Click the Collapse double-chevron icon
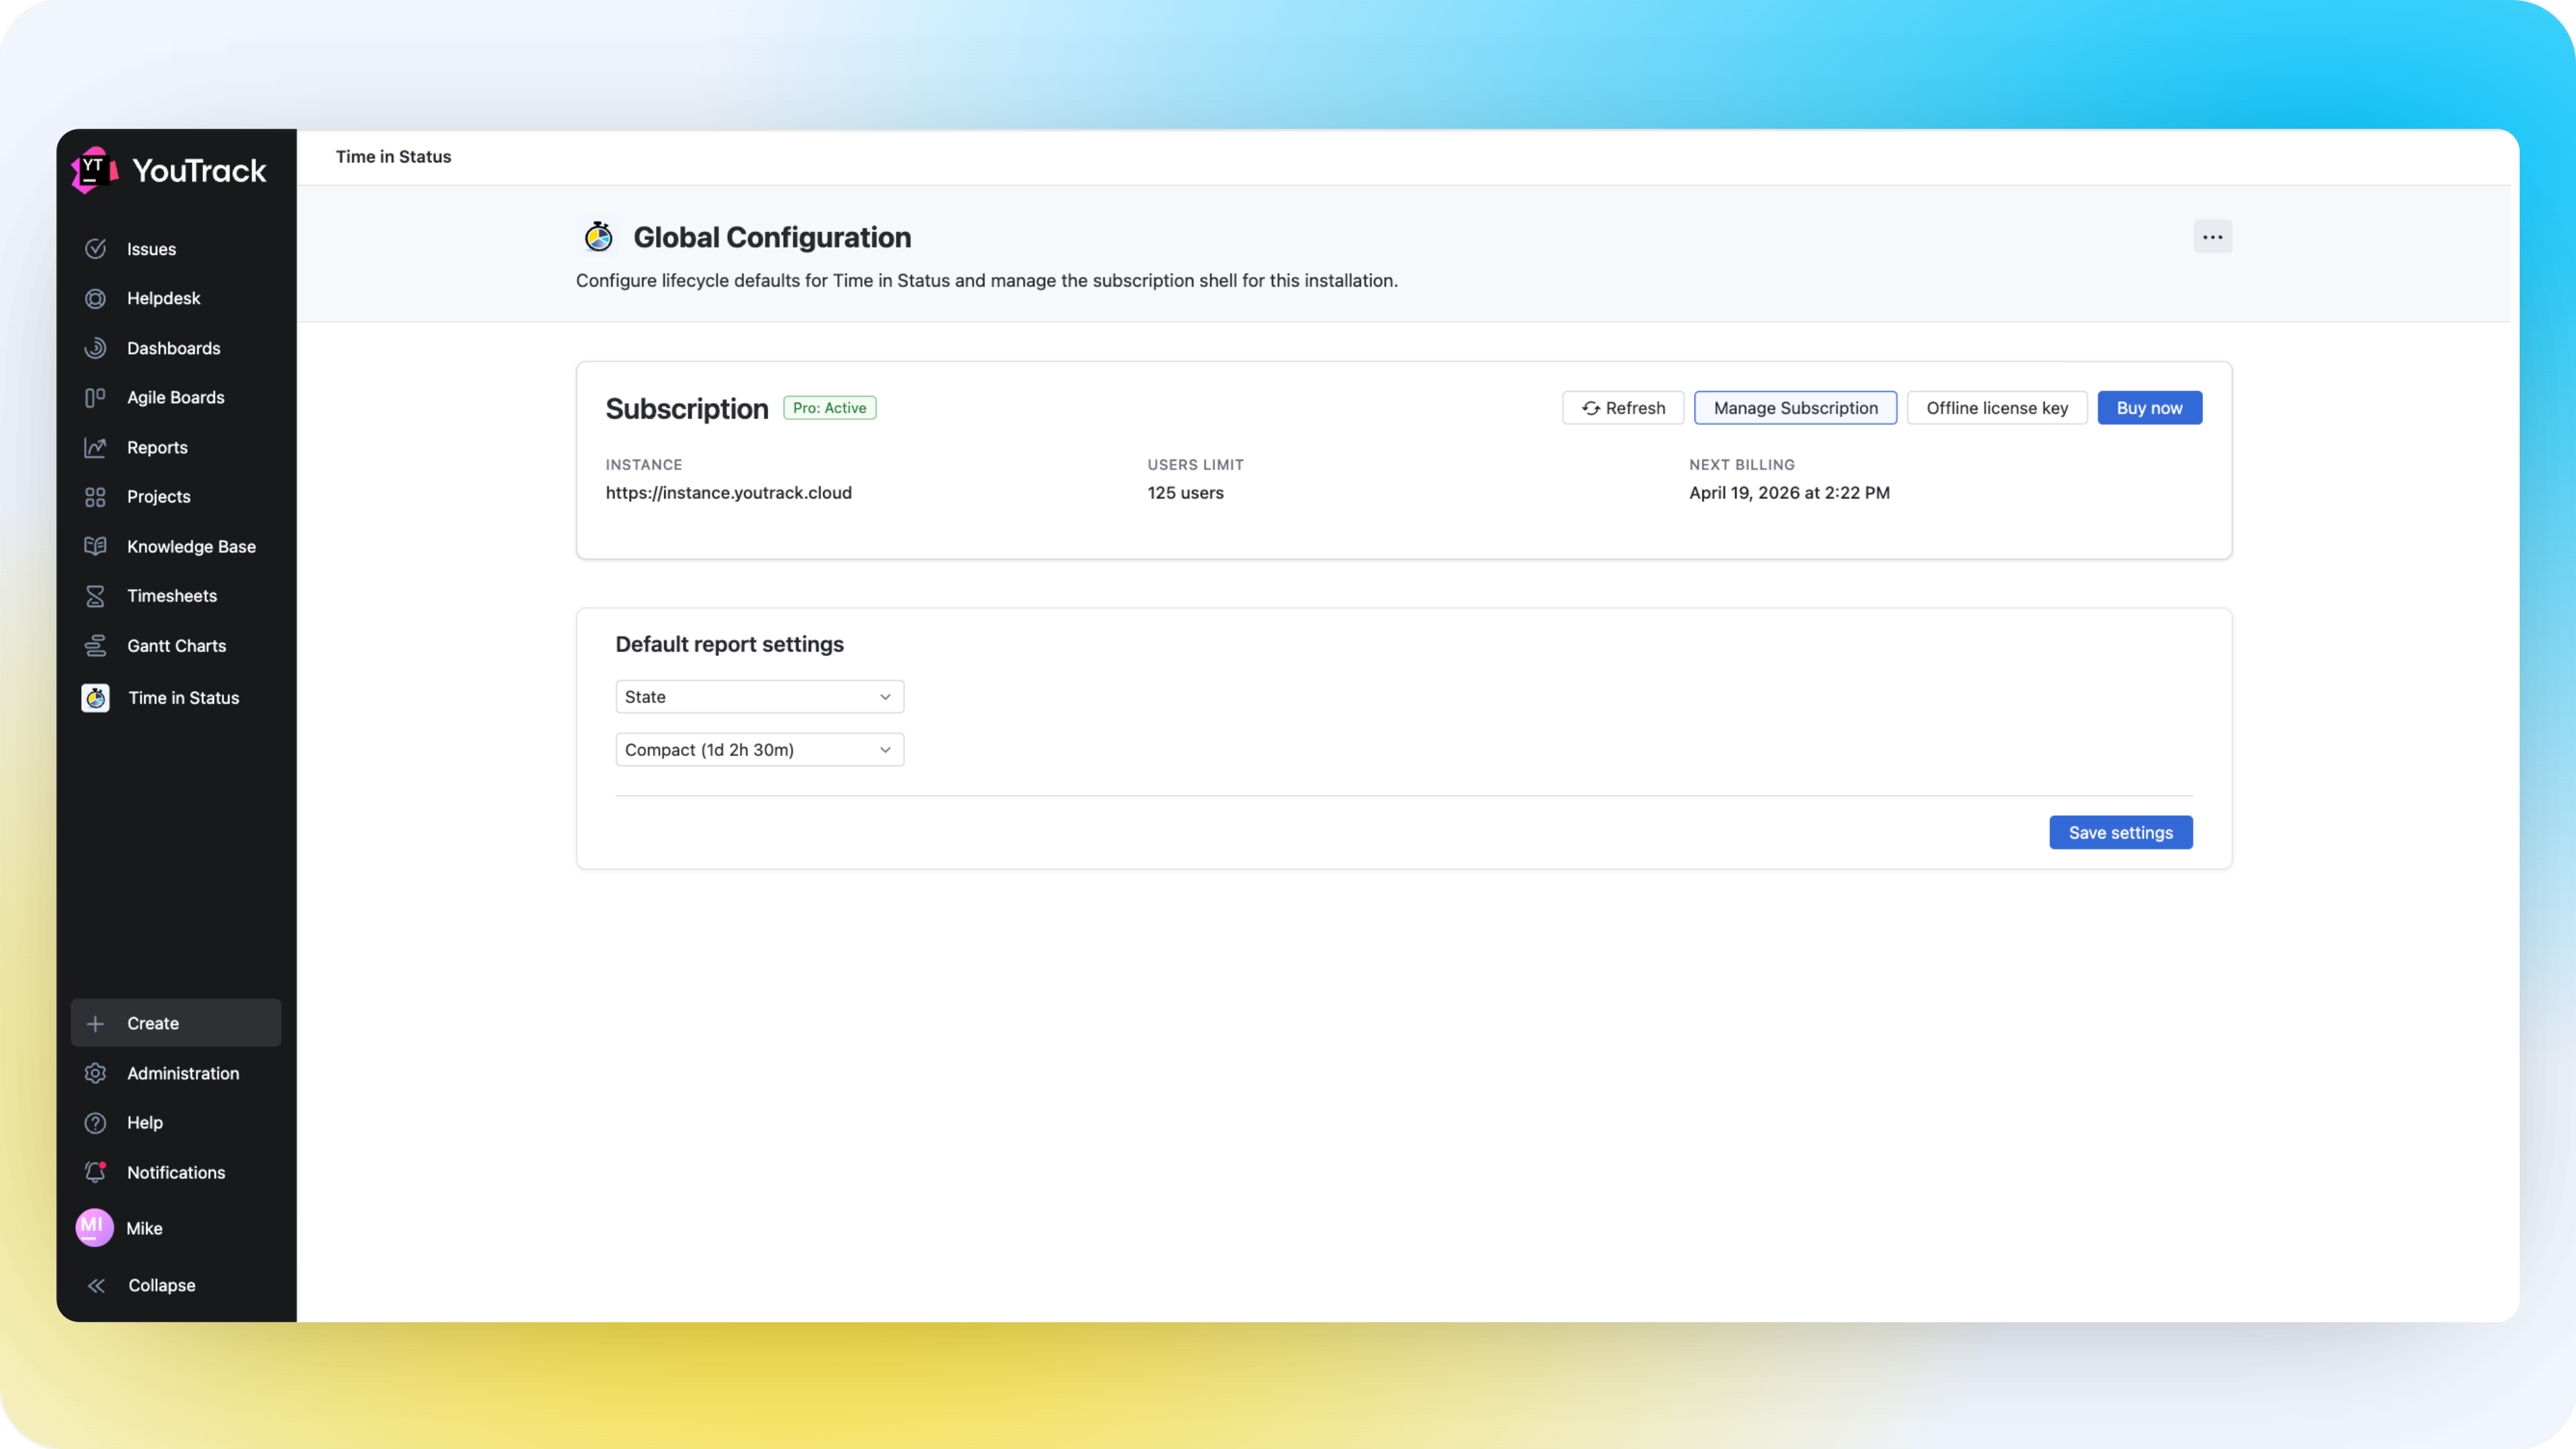2576x1449 pixels. [96, 1286]
